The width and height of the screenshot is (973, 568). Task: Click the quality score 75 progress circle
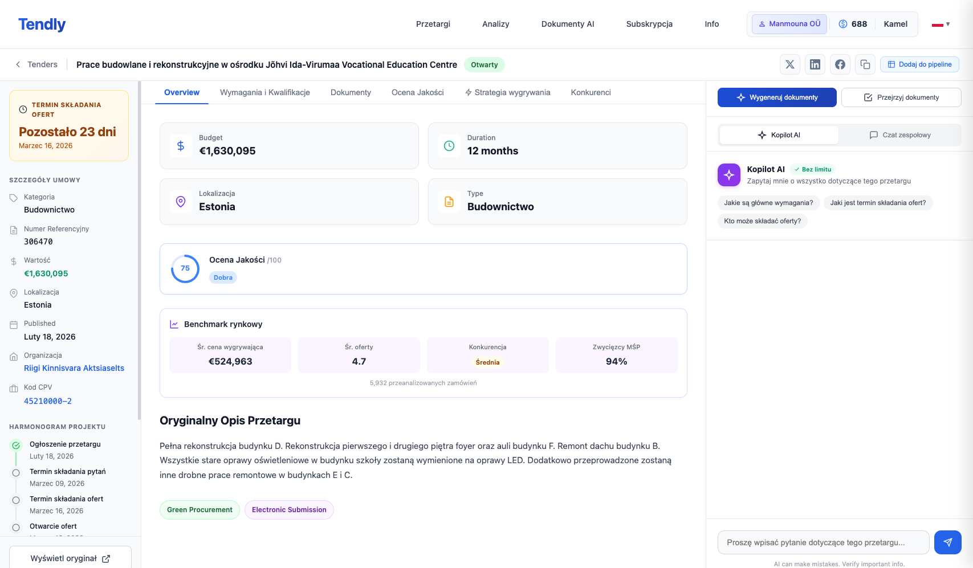pyautogui.click(x=185, y=268)
